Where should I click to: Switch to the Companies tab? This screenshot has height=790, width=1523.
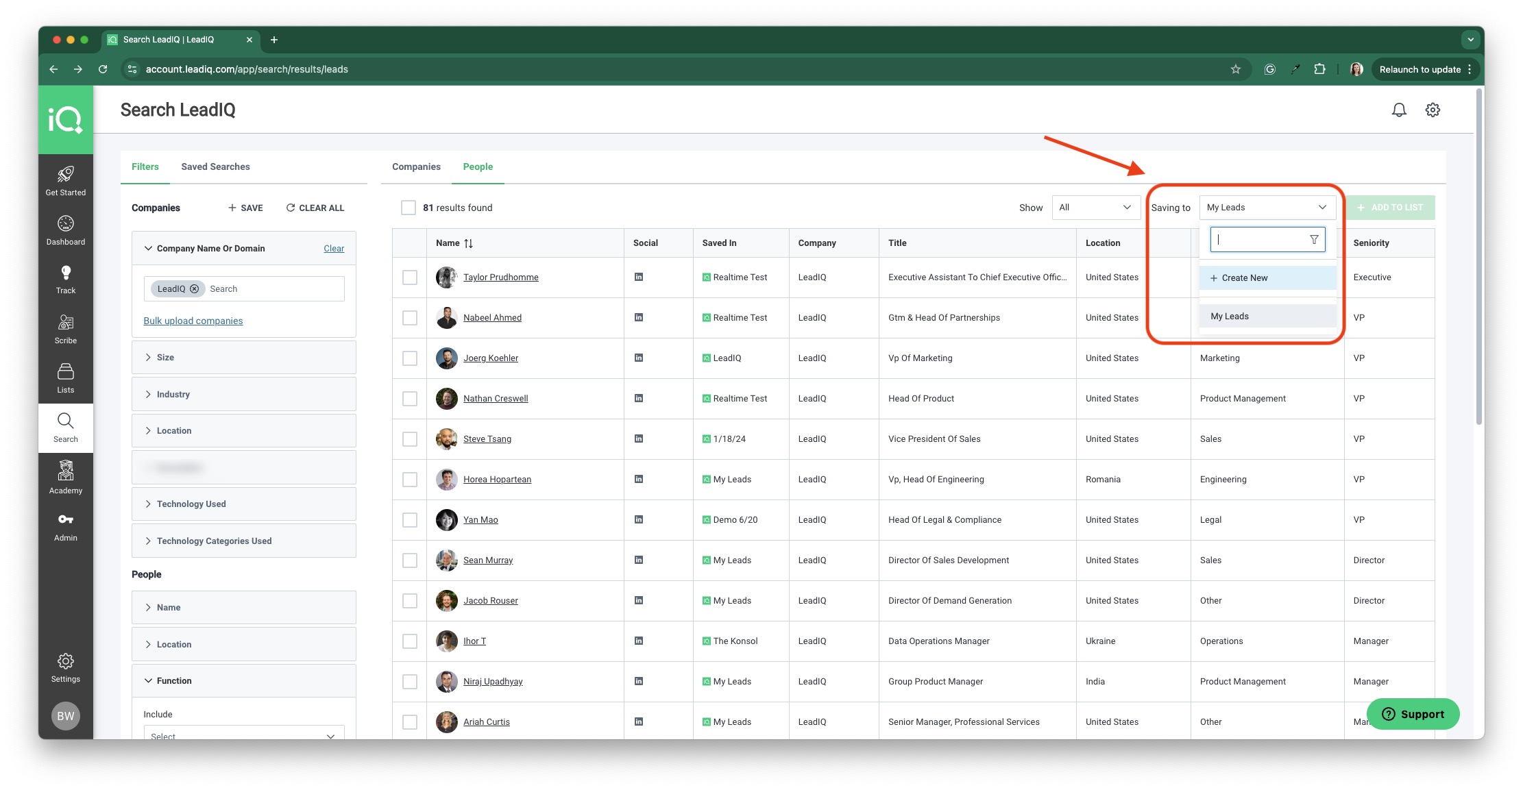pyautogui.click(x=416, y=166)
